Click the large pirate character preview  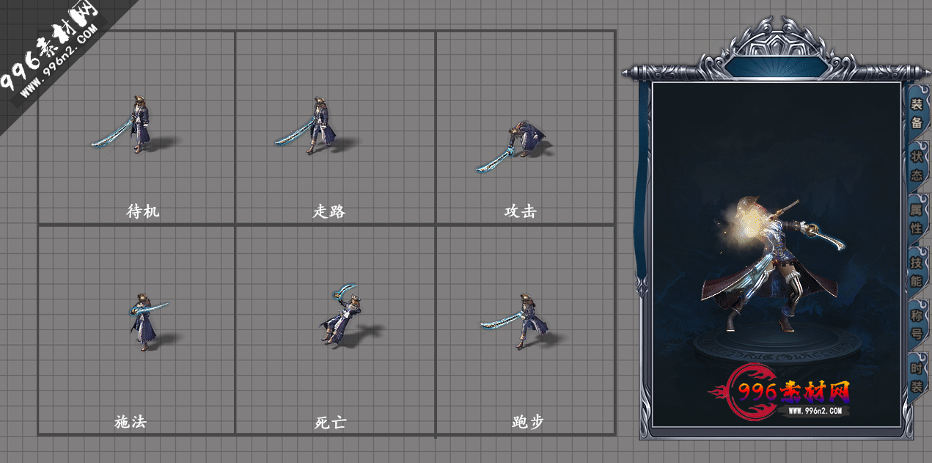click(774, 264)
